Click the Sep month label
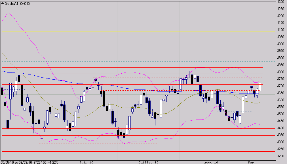This screenshot has height=164, width=287. [x=251, y=162]
